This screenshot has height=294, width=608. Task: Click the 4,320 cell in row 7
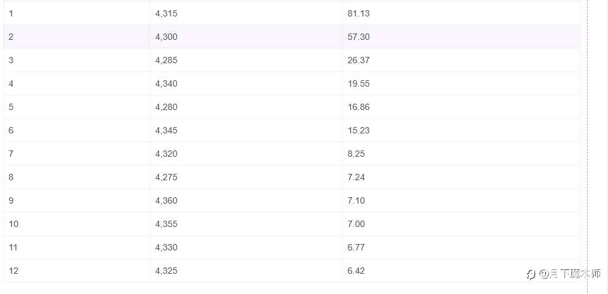(246, 154)
